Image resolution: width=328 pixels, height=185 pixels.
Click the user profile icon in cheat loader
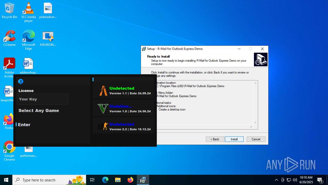(x=21, y=81)
